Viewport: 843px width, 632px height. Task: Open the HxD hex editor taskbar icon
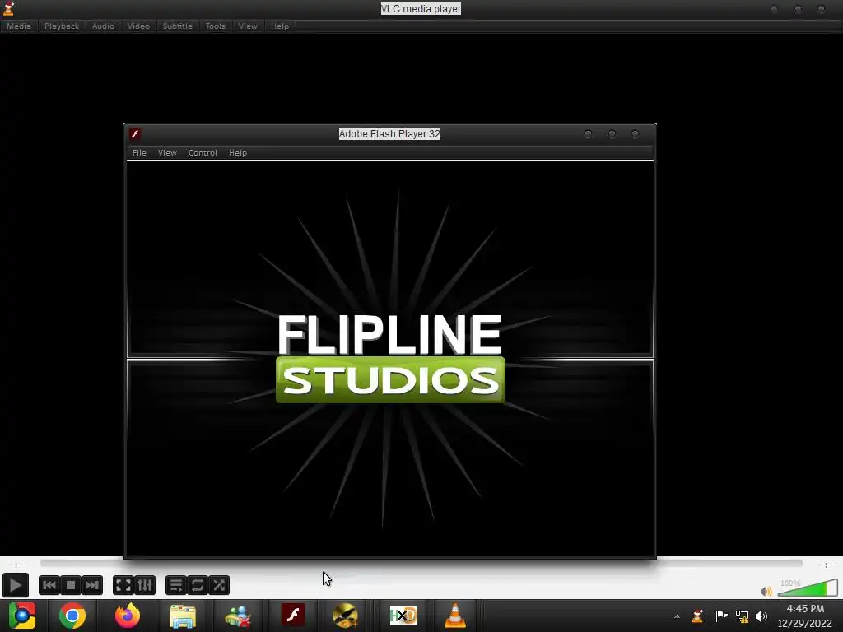click(x=403, y=616)
